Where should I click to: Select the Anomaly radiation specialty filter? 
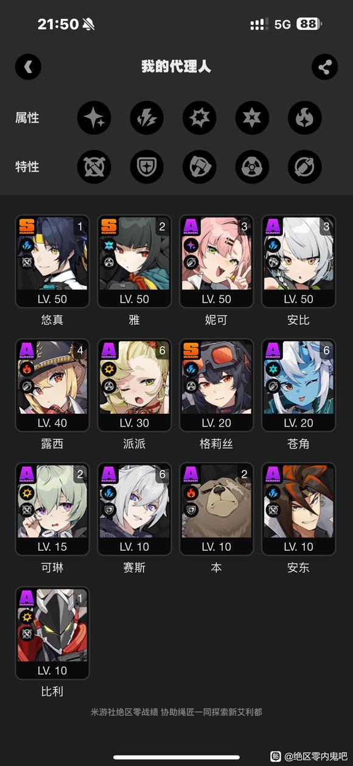click(253, 167)
